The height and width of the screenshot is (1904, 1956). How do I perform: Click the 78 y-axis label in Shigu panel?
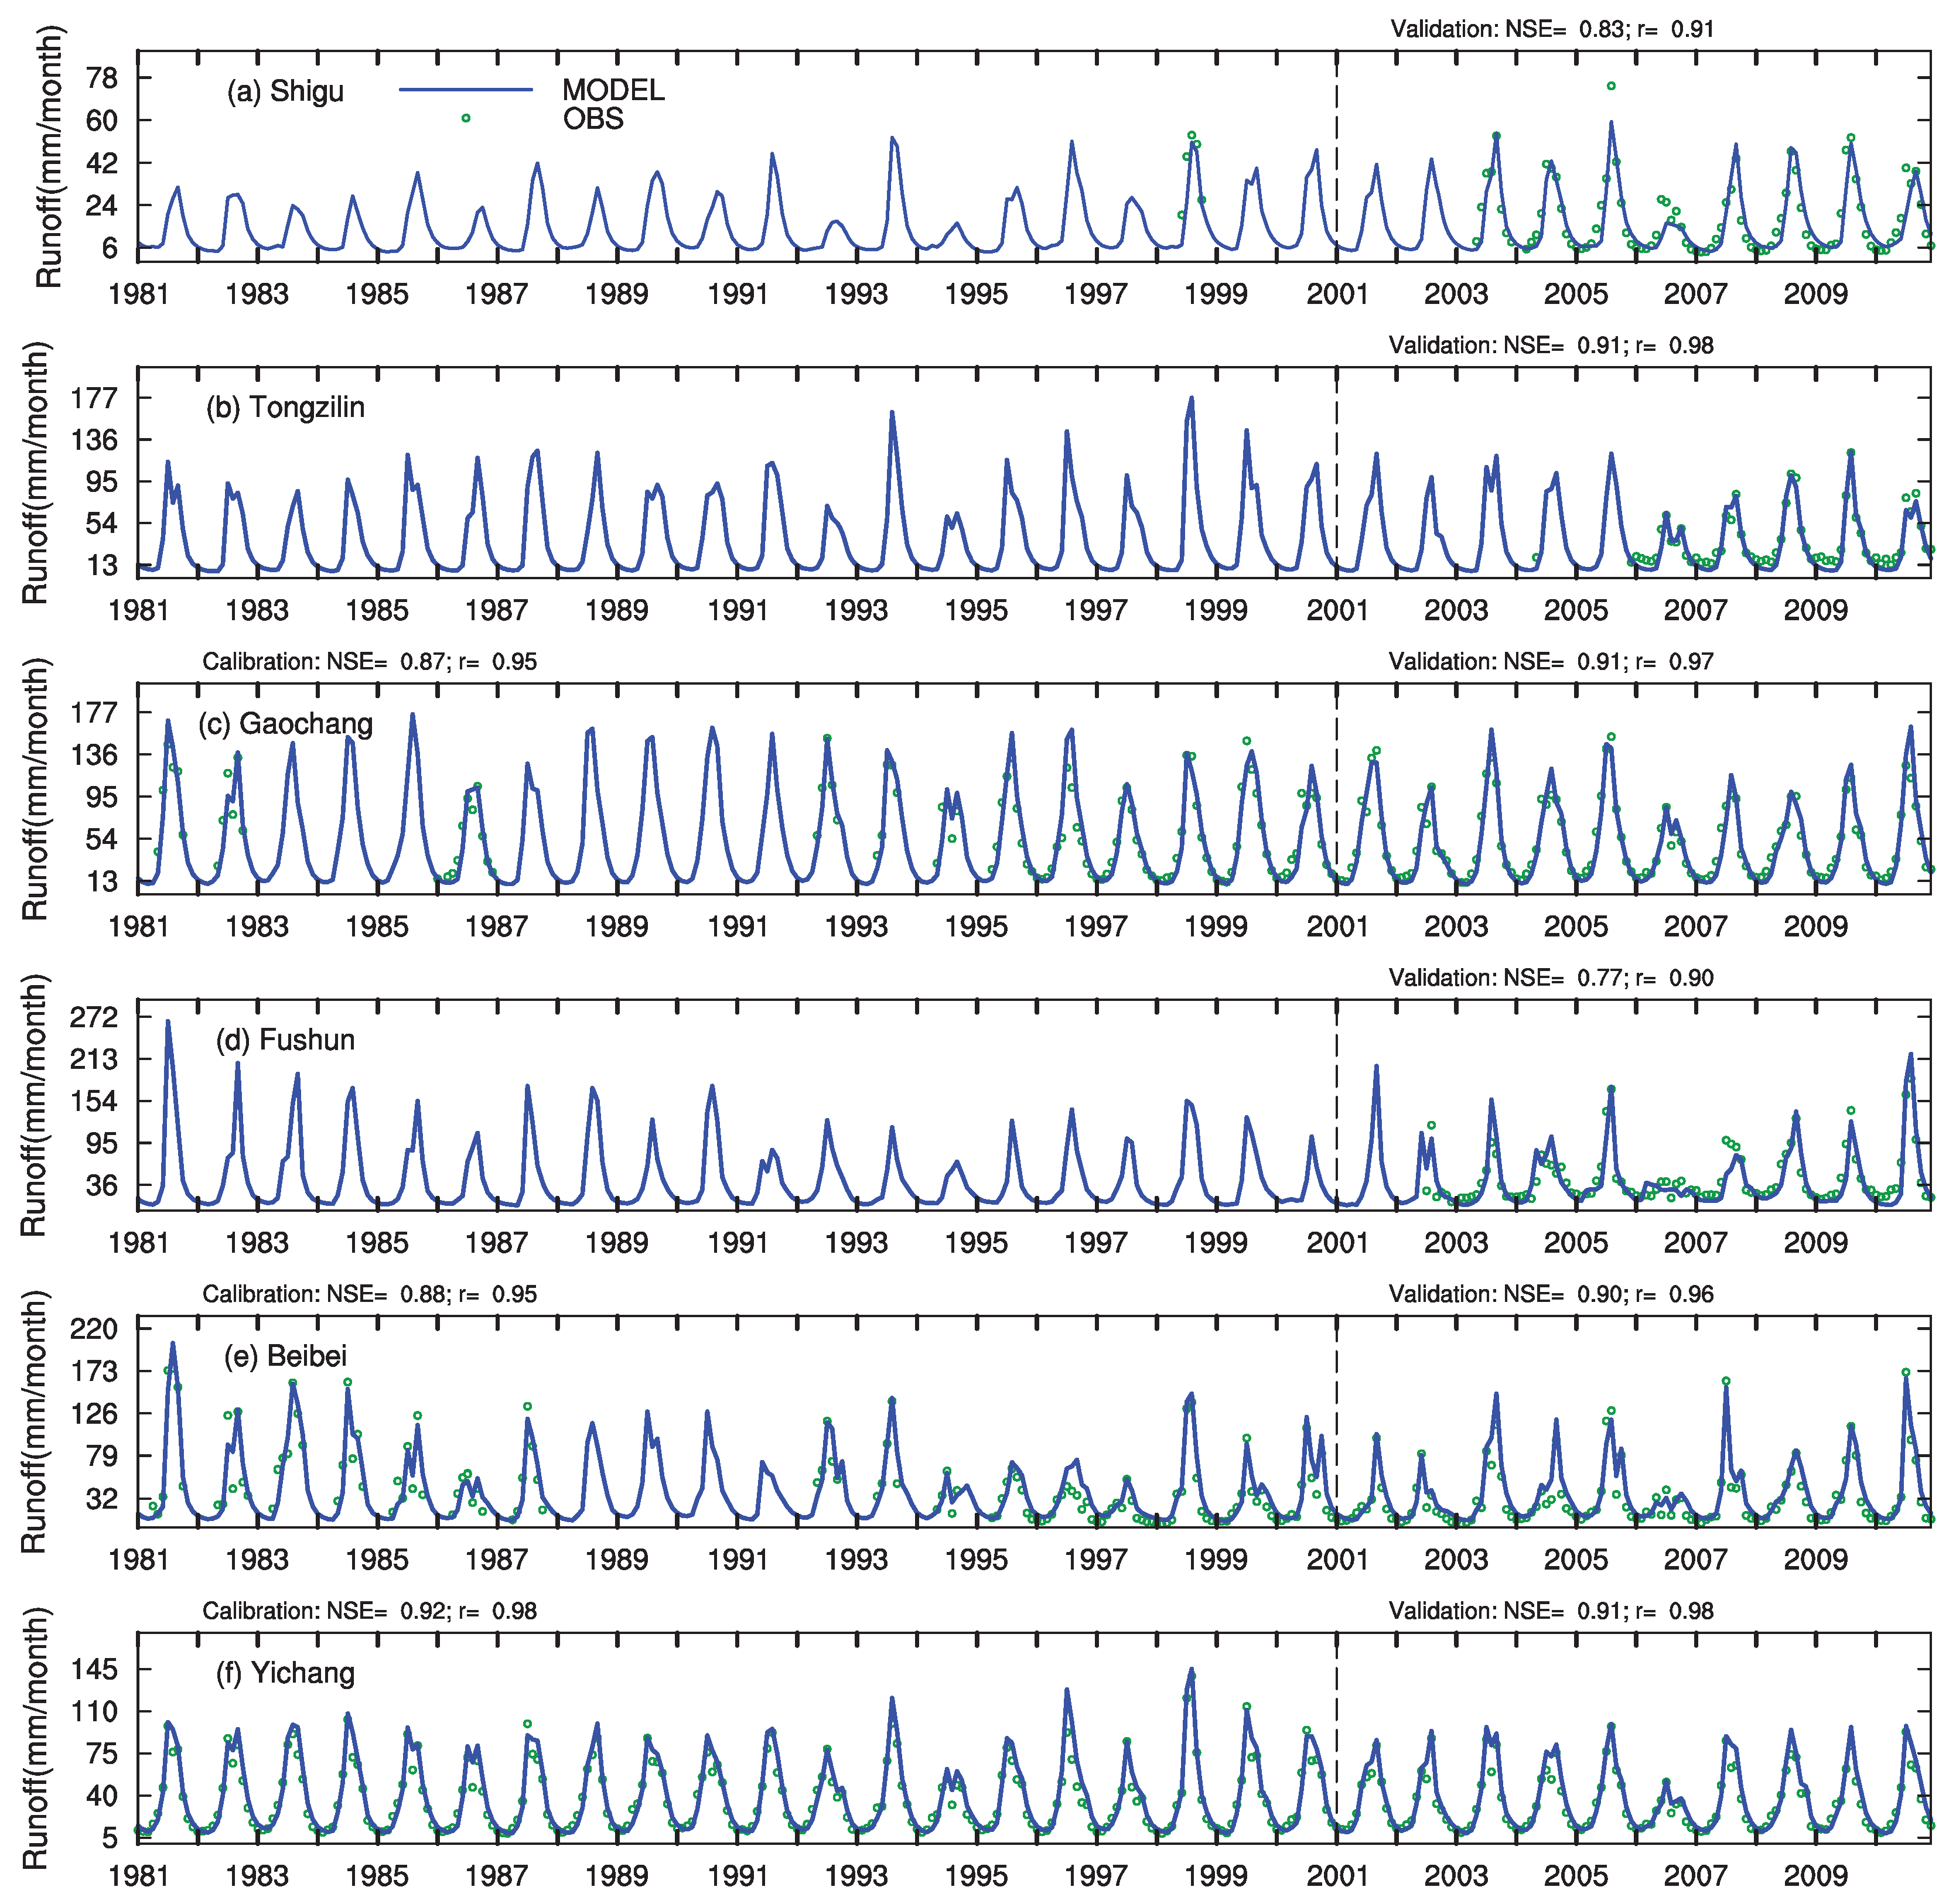[103, 77]
